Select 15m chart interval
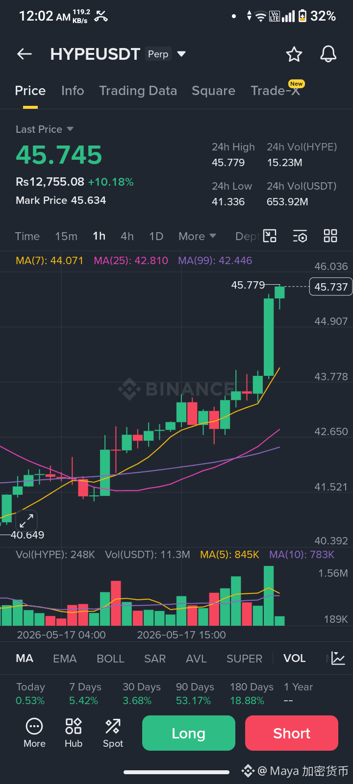 coord(66,236)
